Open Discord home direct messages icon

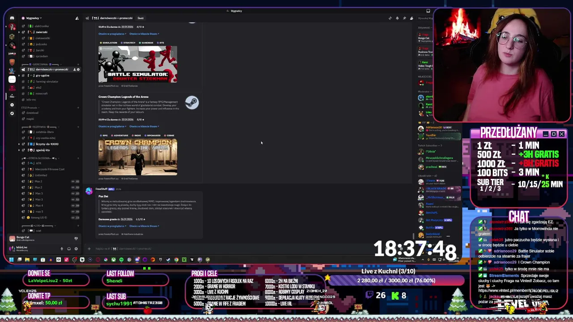[x=12, y=18]
